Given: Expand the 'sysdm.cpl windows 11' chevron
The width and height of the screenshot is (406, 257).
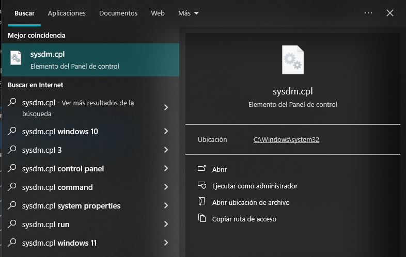Looking at the screenshot, I should click(166, 243).
